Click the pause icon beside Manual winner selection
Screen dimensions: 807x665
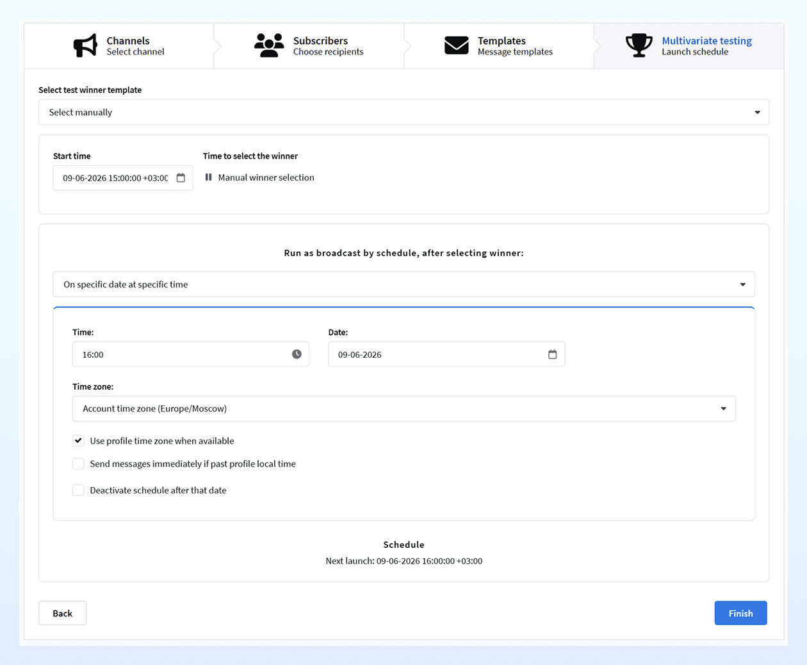(208, 177)
